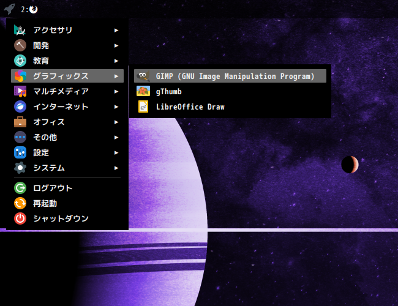
Task: Open the マルチメディア menu category
Action: 67,91
